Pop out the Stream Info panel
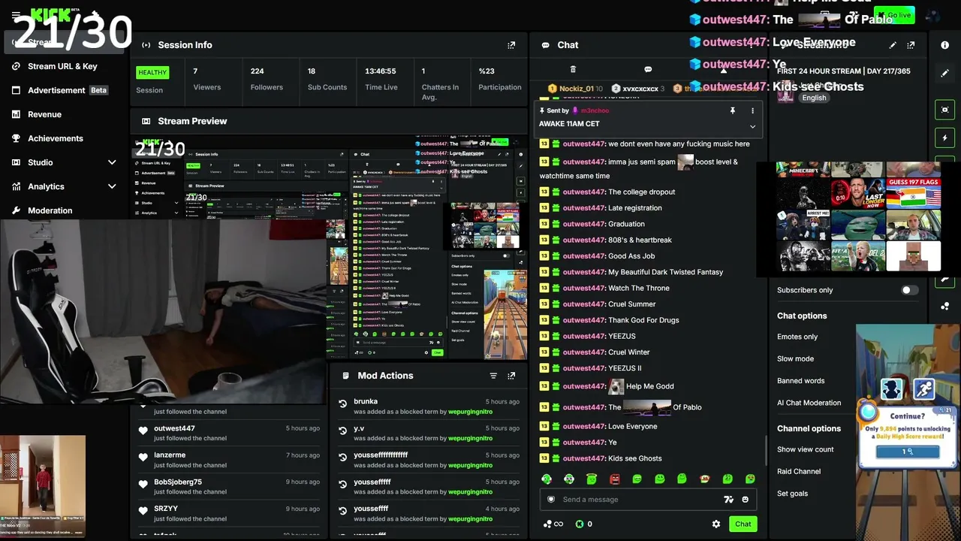961x541 pixels. [911, 45]
